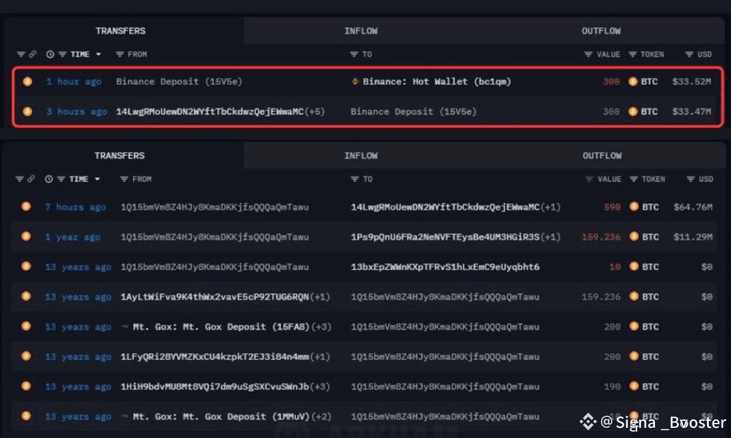
Task: Click the clock icon in the upper table header
Action: [50, 54]
